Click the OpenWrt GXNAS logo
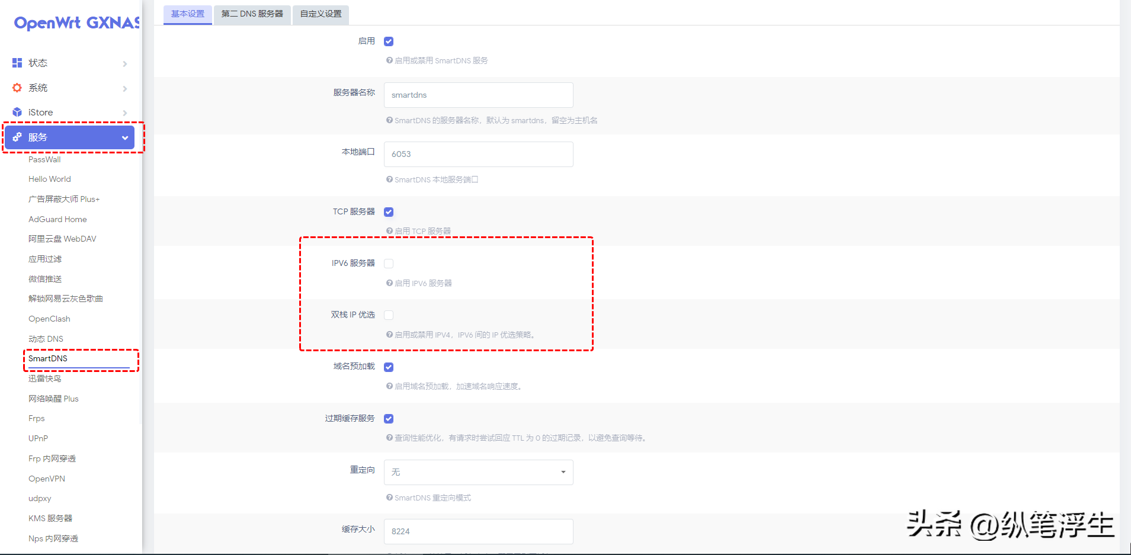Viewport: 1131px width, 555px height. coord(76,23)
